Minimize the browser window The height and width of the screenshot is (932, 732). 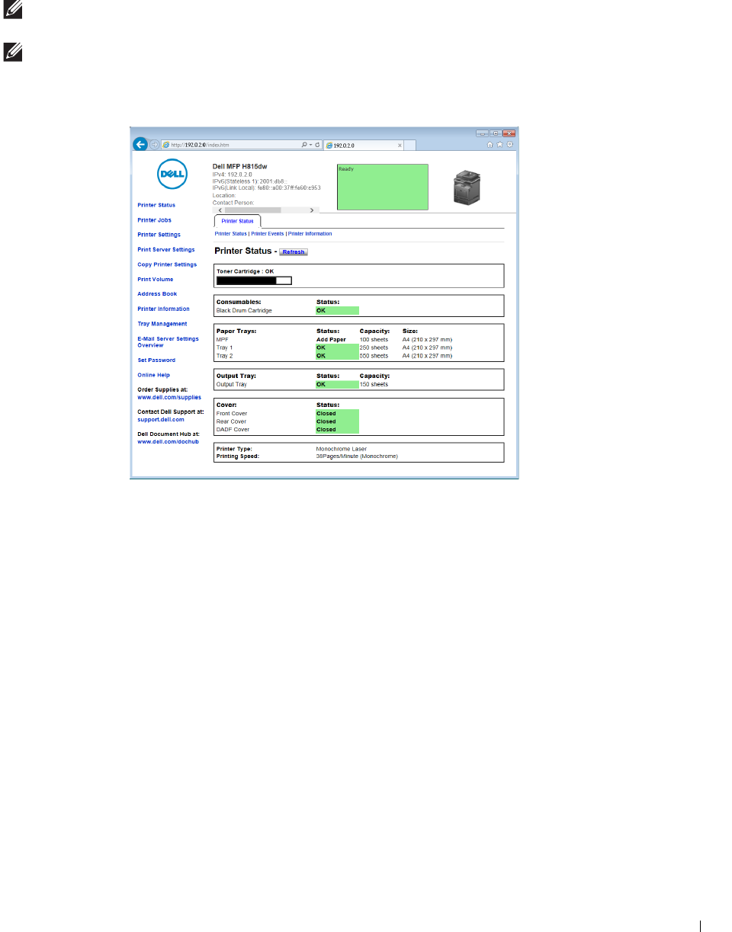pos(483,132)
